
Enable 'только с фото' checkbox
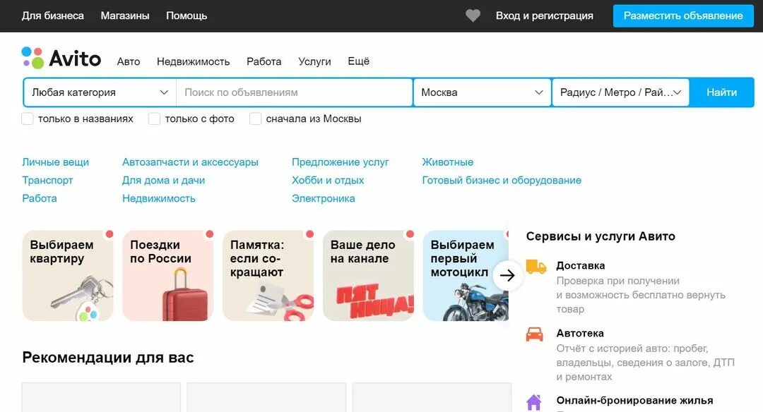154,119
